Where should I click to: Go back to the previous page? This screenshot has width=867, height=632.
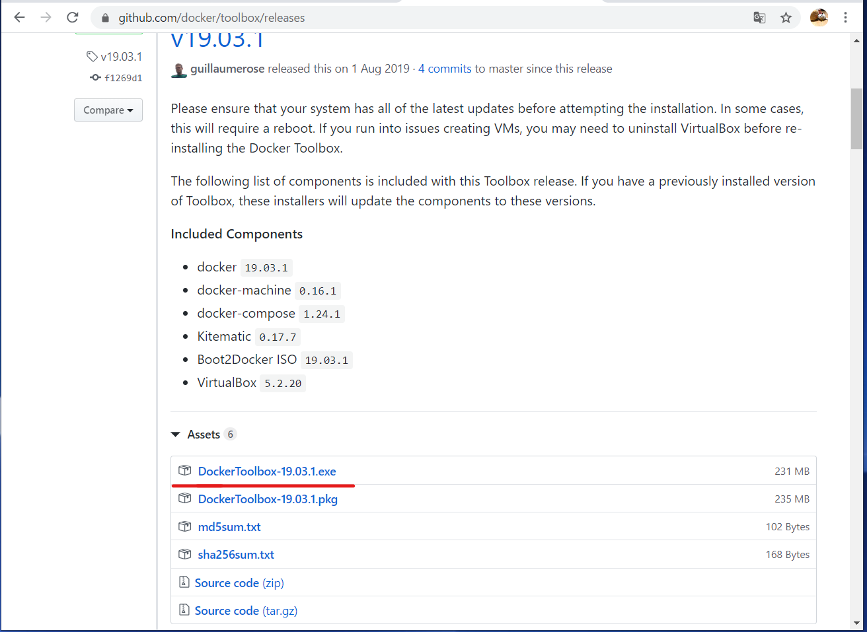pos(20,18)
